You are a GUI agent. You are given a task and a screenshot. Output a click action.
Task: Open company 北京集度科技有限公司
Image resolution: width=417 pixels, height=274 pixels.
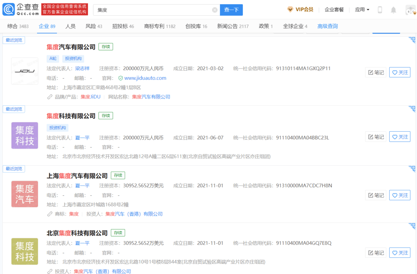click(x=77, y=233)
